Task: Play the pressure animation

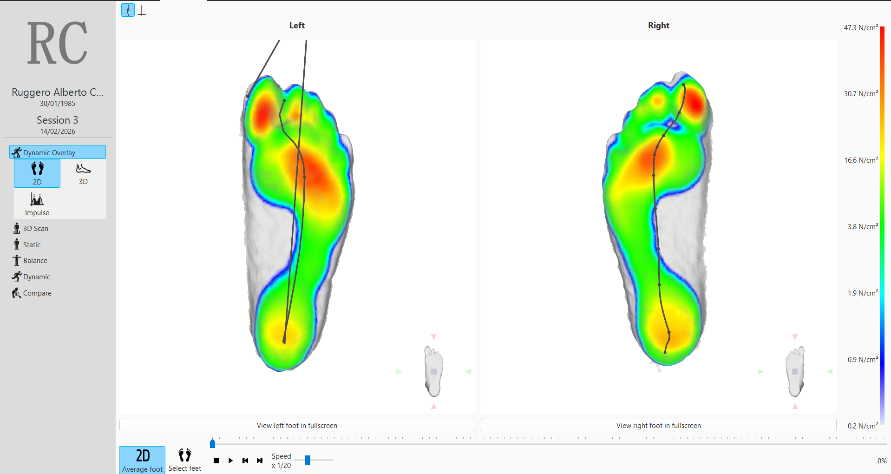Action: 230,461
